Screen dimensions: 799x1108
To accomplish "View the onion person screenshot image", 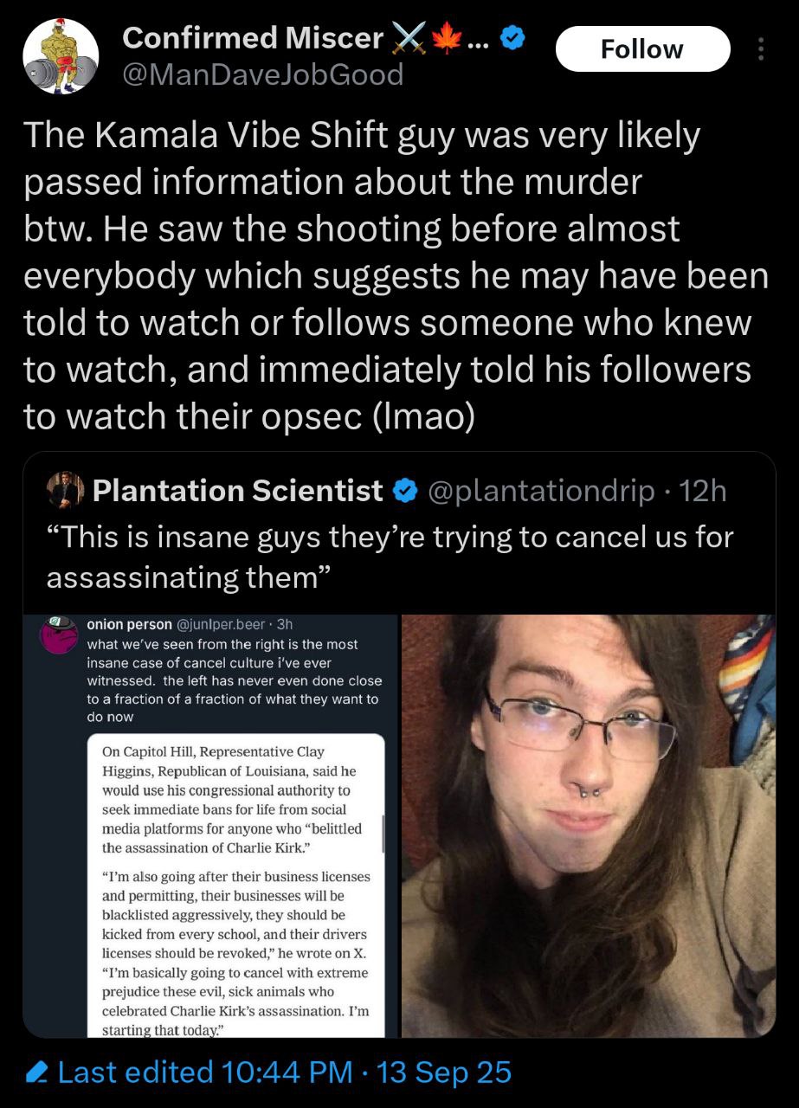I will click(x=209, y=826).
